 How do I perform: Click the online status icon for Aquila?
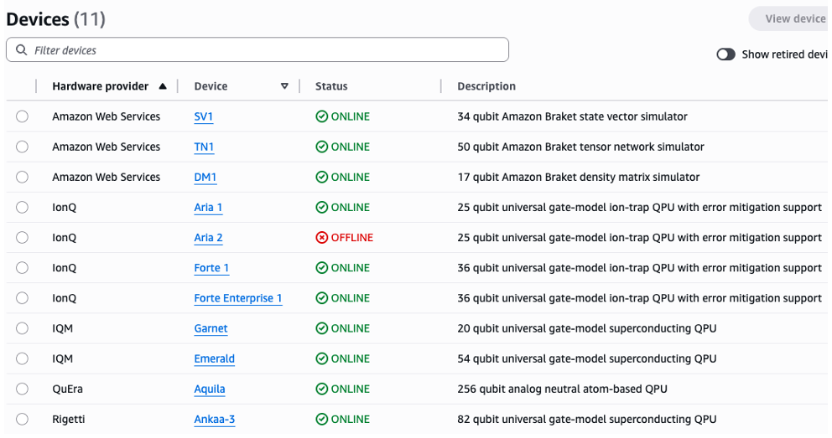tap(322, 389)
